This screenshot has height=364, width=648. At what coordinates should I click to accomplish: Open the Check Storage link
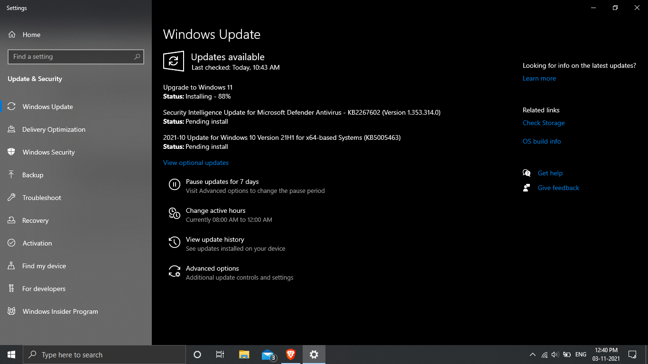(x=544, y=123)
